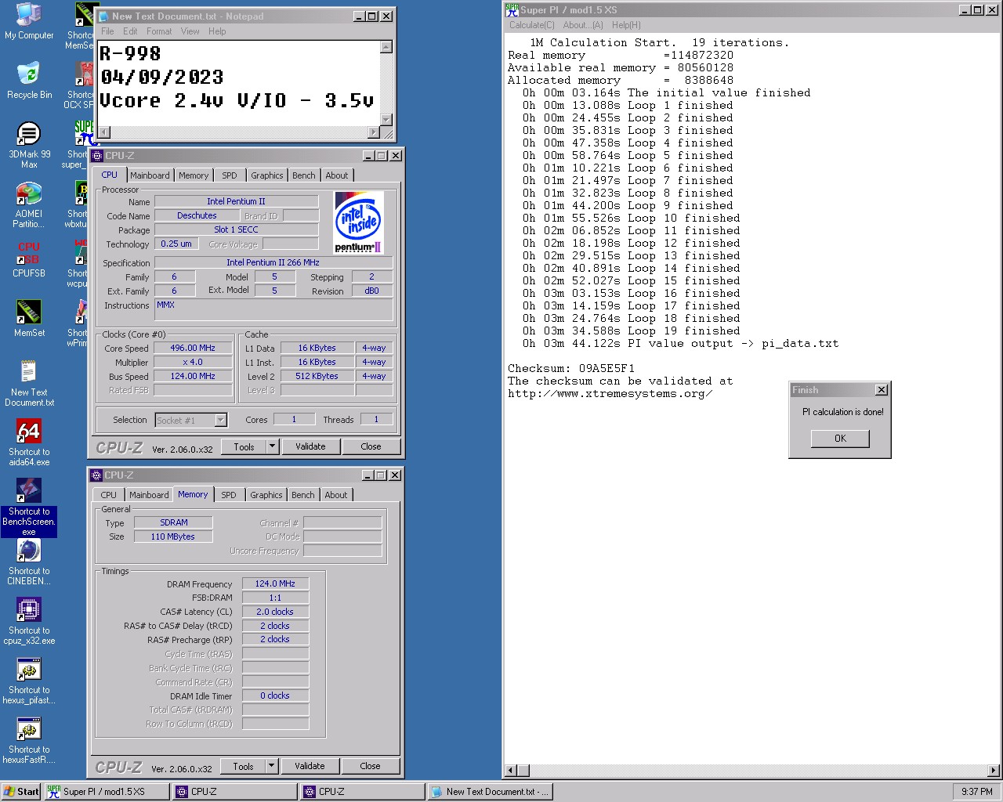Viewport: 1003px width, 802px height.
Task: Switch to first CPU-Z taskbar button
Action: [x=235, y=792]
